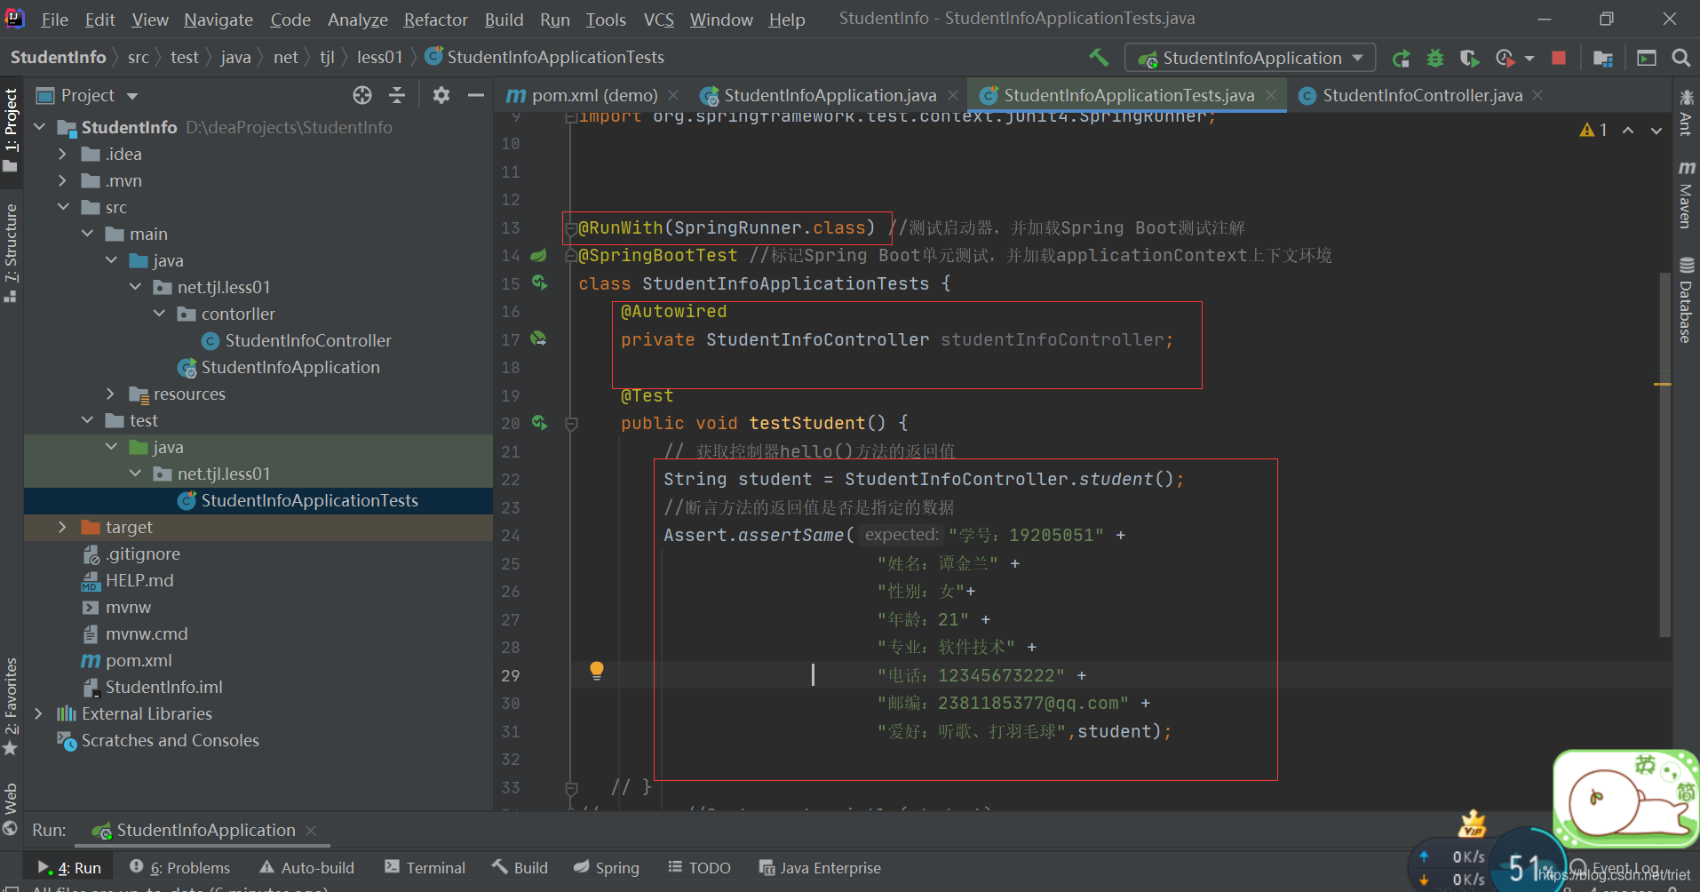Expand the .mvn folder
1700x892 pixels.
pyautogui.click(x=62, y=180)
